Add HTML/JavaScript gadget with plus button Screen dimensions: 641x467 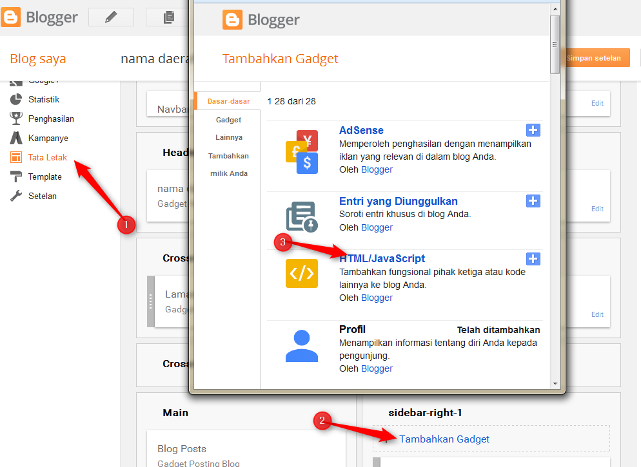(x=533, y=259)
